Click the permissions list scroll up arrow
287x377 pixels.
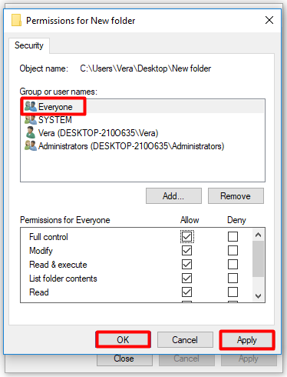pos(258,235)
